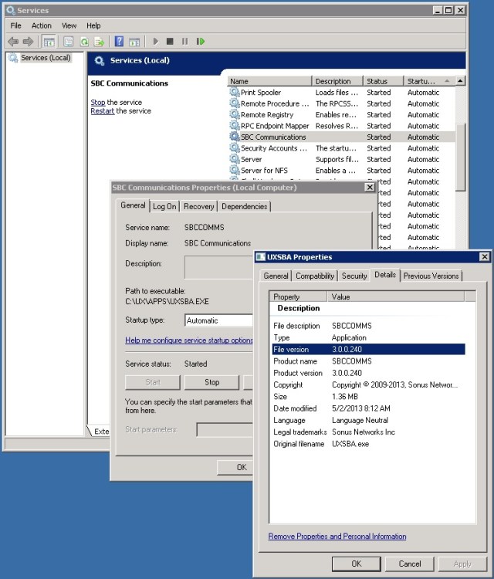Image resolution: width=494 pixels, height=579 pixels.
Task: Switch to the Log On tab
Action: [x=164, y=206]
